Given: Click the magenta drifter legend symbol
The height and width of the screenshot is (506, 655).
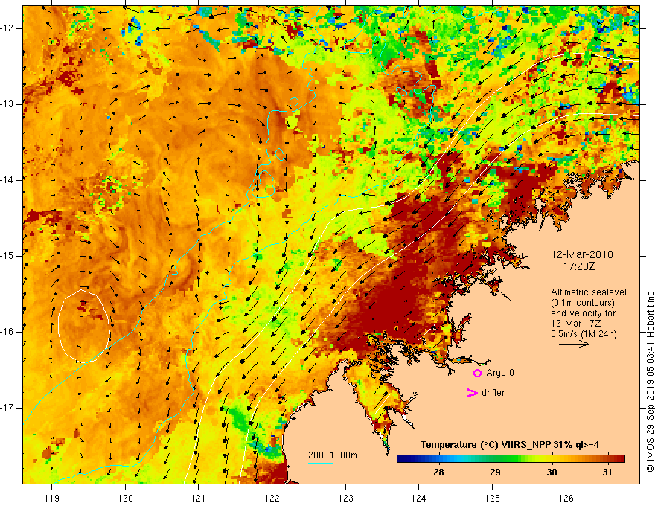Looking at the screenshot, I should click(x=472, y=393).
